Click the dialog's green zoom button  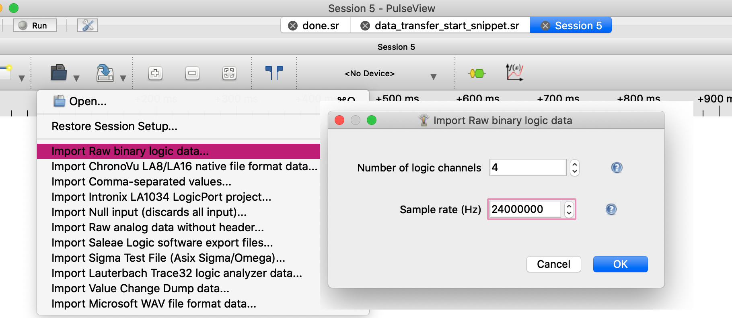point(372,120)
